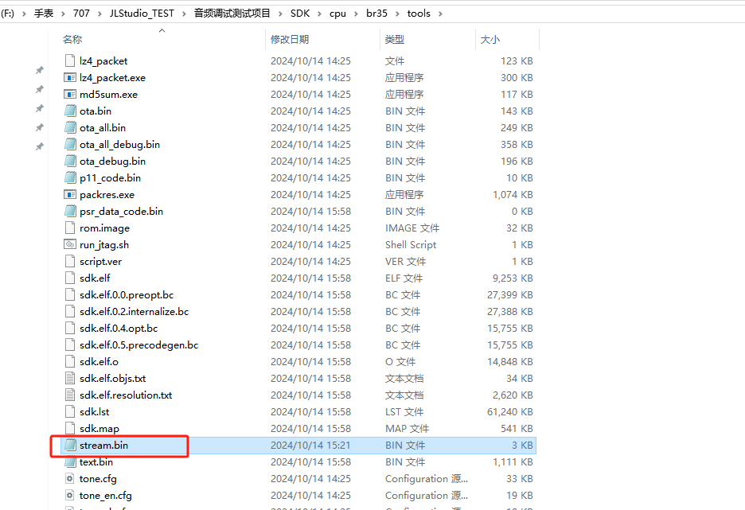
Task: Select the ota_all.bin file name
Action: coord(103,128)
